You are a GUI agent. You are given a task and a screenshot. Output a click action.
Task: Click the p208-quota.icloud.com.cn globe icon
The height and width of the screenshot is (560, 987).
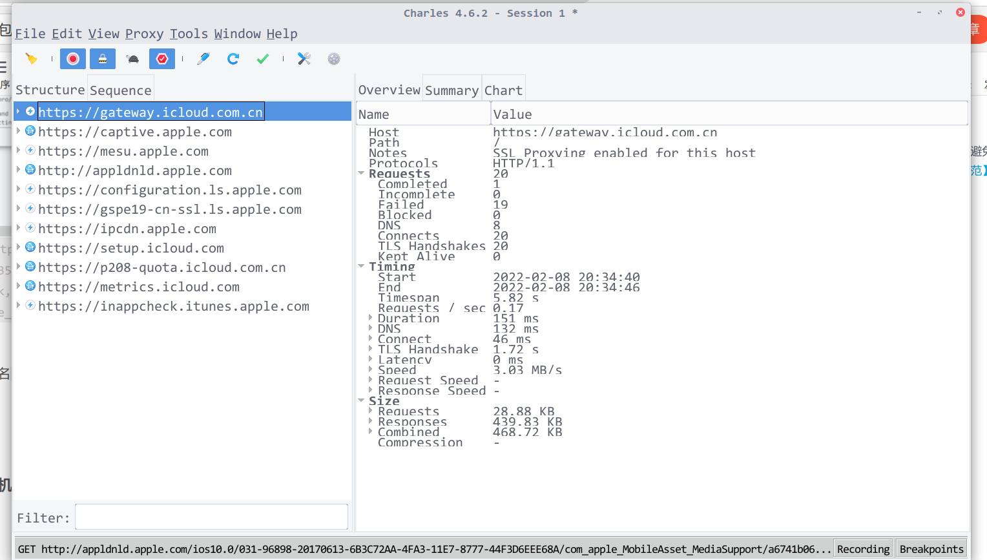[30, 267]
